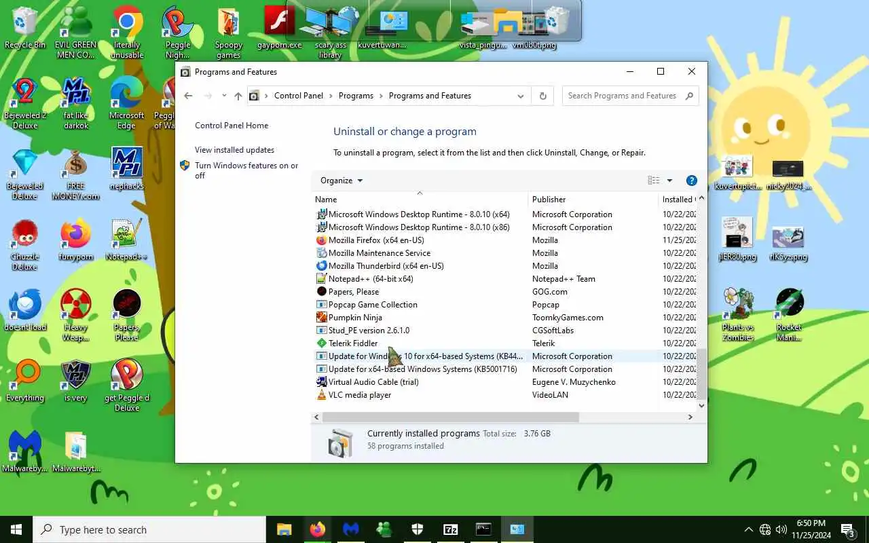Open 7-Zip from the taskbar

click(x=450, y=529)
